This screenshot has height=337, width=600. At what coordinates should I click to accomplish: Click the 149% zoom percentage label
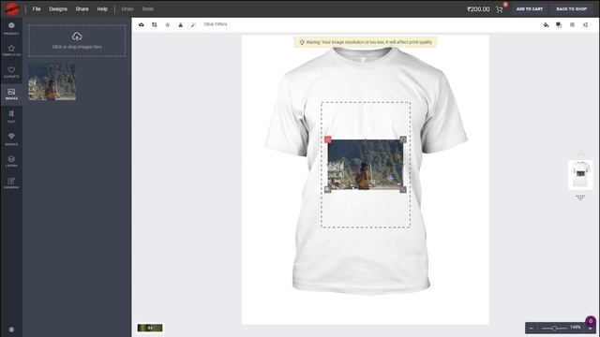pos(575,327)
